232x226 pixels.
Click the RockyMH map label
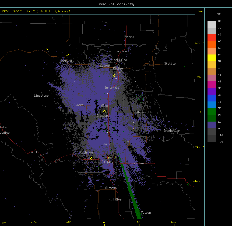tap(66, 61)
